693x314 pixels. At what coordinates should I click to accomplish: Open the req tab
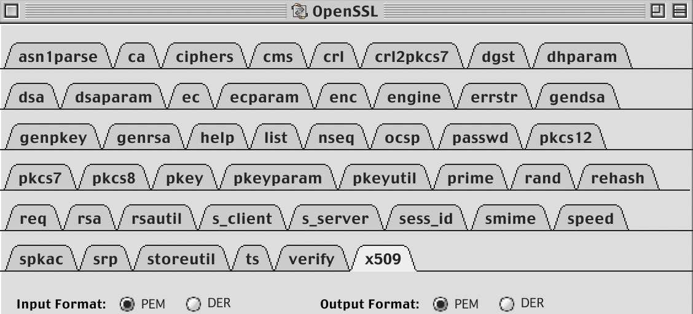tap(33, 218)
